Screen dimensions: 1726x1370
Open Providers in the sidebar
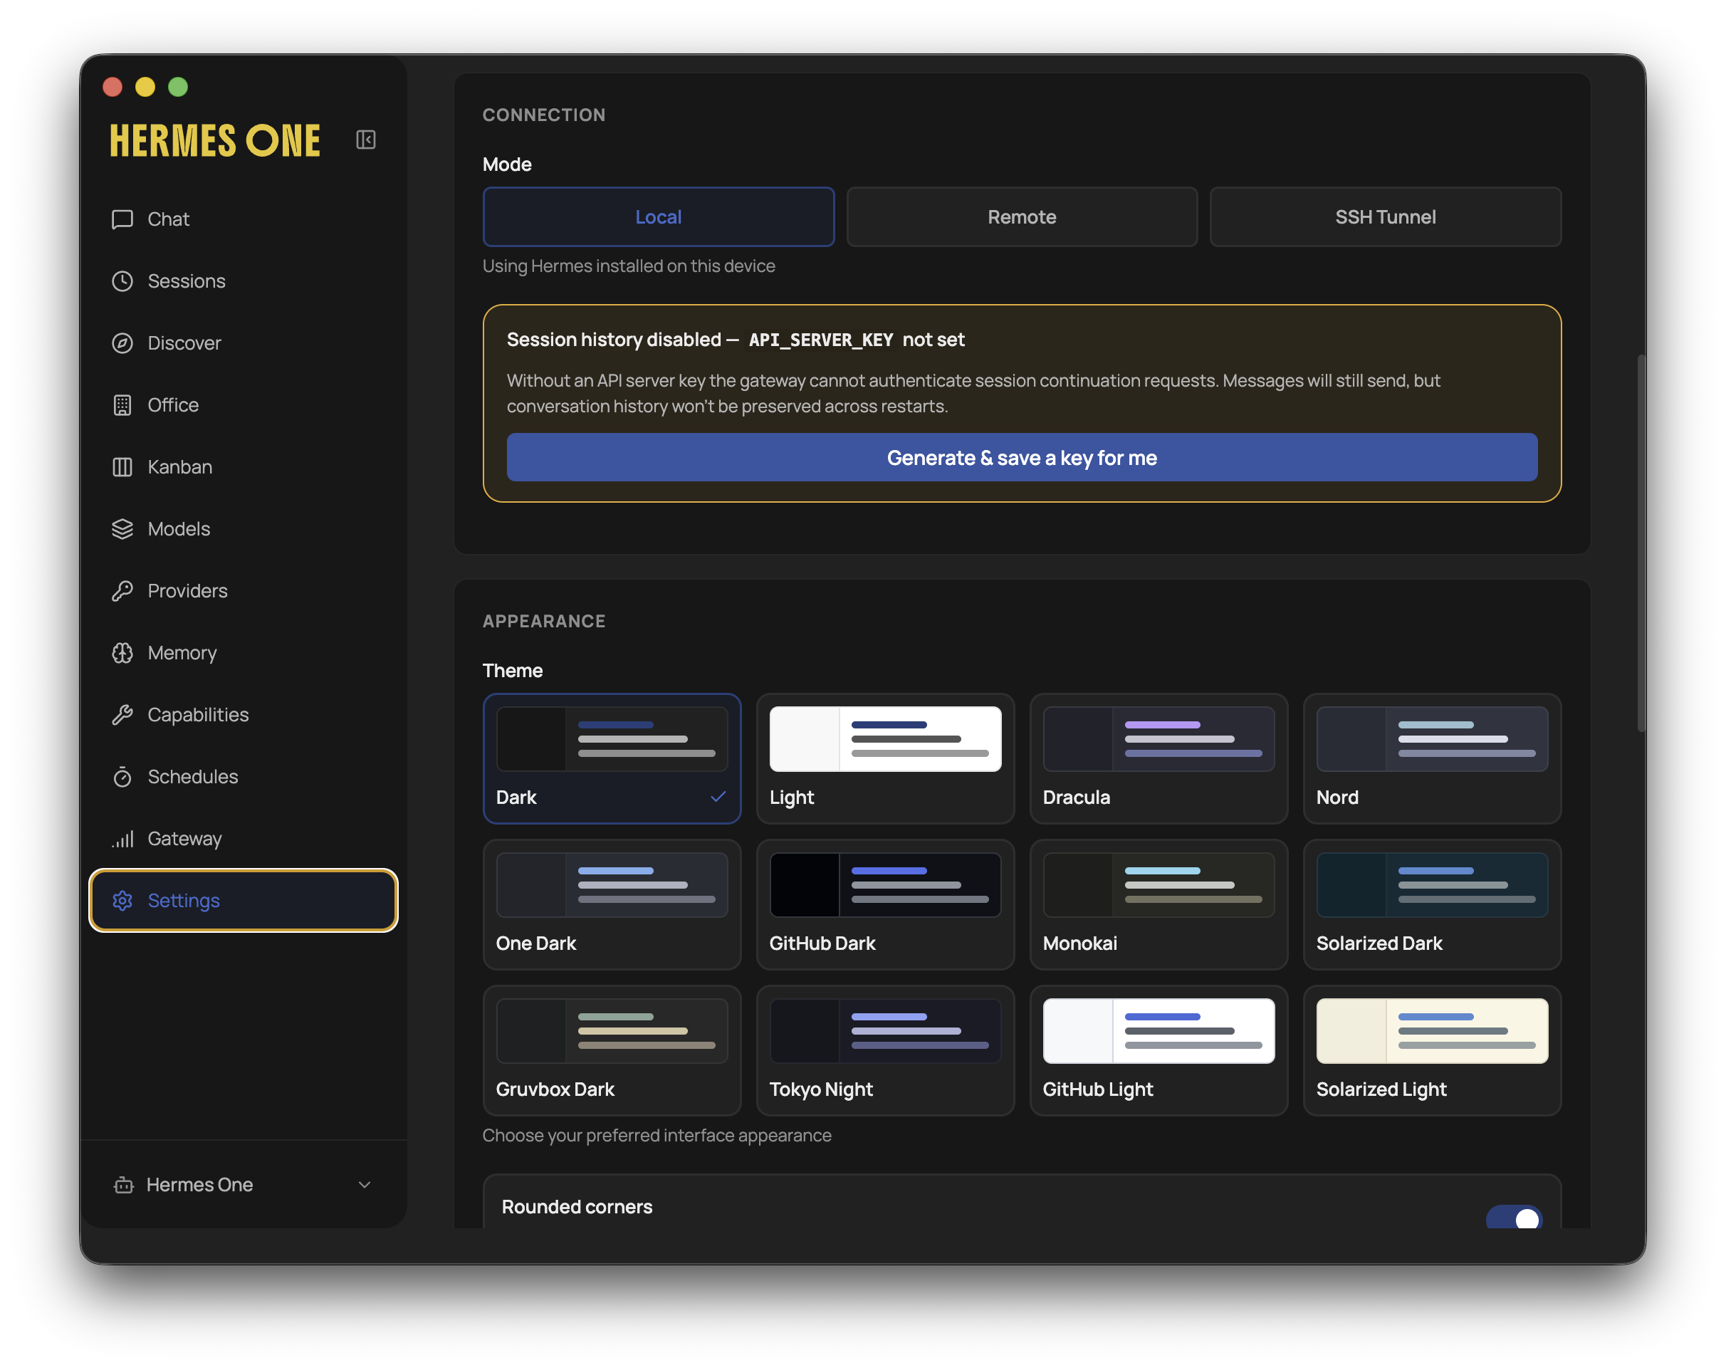click(244, 591)
